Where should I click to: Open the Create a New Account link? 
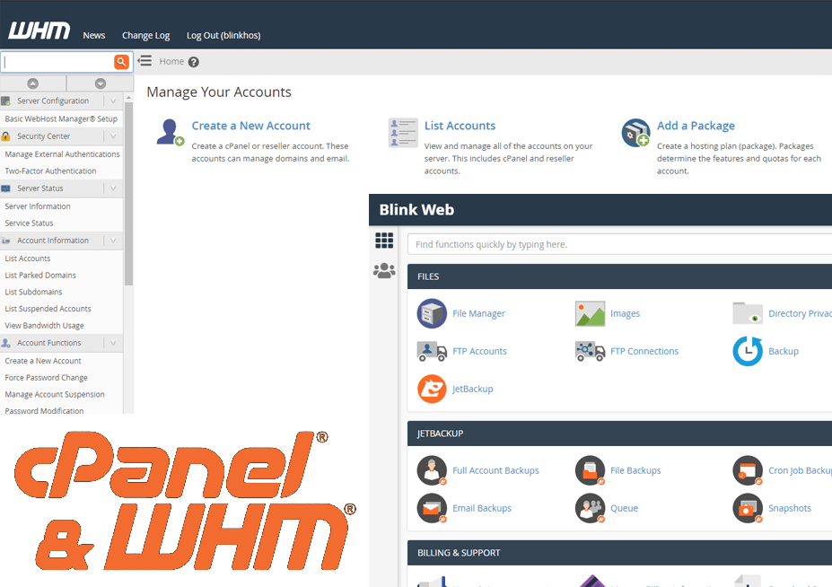point(251,126)
